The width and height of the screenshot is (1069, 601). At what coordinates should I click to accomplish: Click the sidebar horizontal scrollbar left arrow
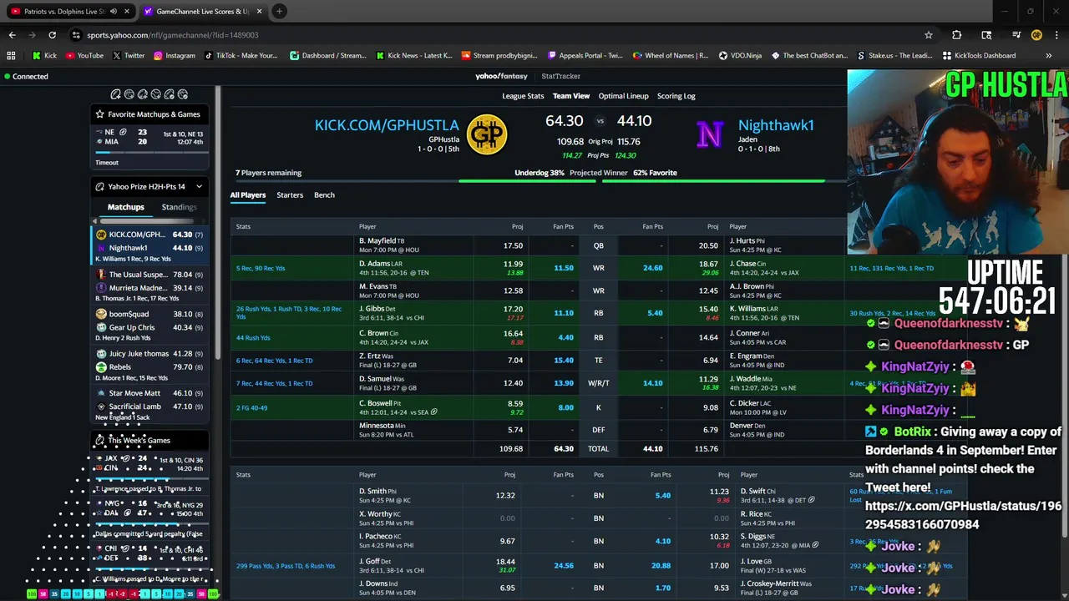(94, 221)
